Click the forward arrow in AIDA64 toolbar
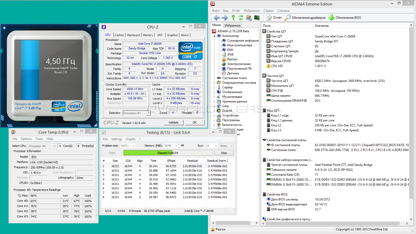416x234 pixels. pos(225,18)
